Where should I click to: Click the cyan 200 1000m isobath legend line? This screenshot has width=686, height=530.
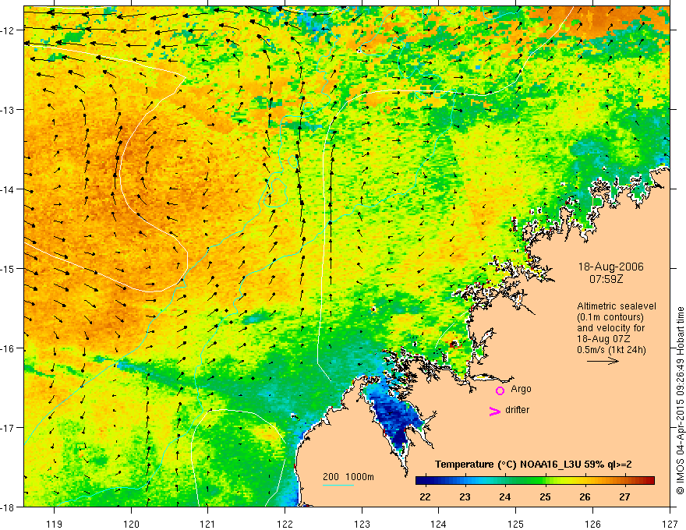[x=338, y=485]
